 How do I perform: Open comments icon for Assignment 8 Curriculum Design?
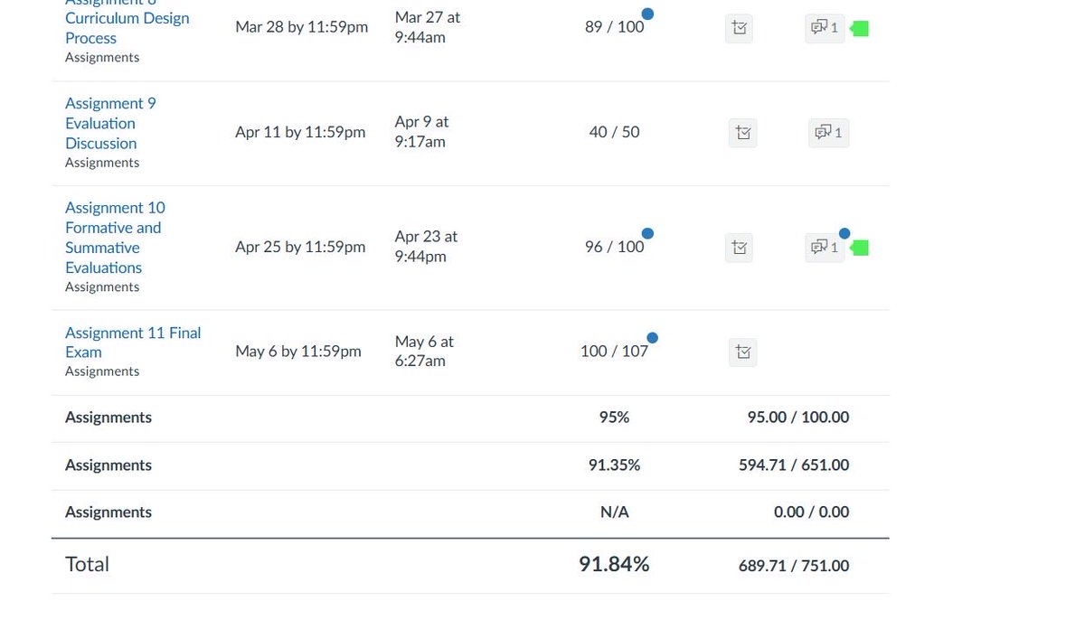(x=825, y=28)
